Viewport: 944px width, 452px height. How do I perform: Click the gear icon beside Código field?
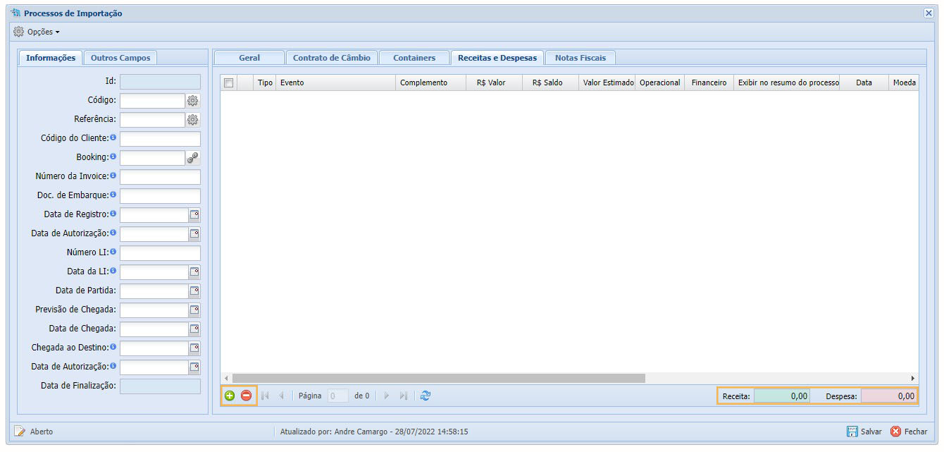coord(193,101)
